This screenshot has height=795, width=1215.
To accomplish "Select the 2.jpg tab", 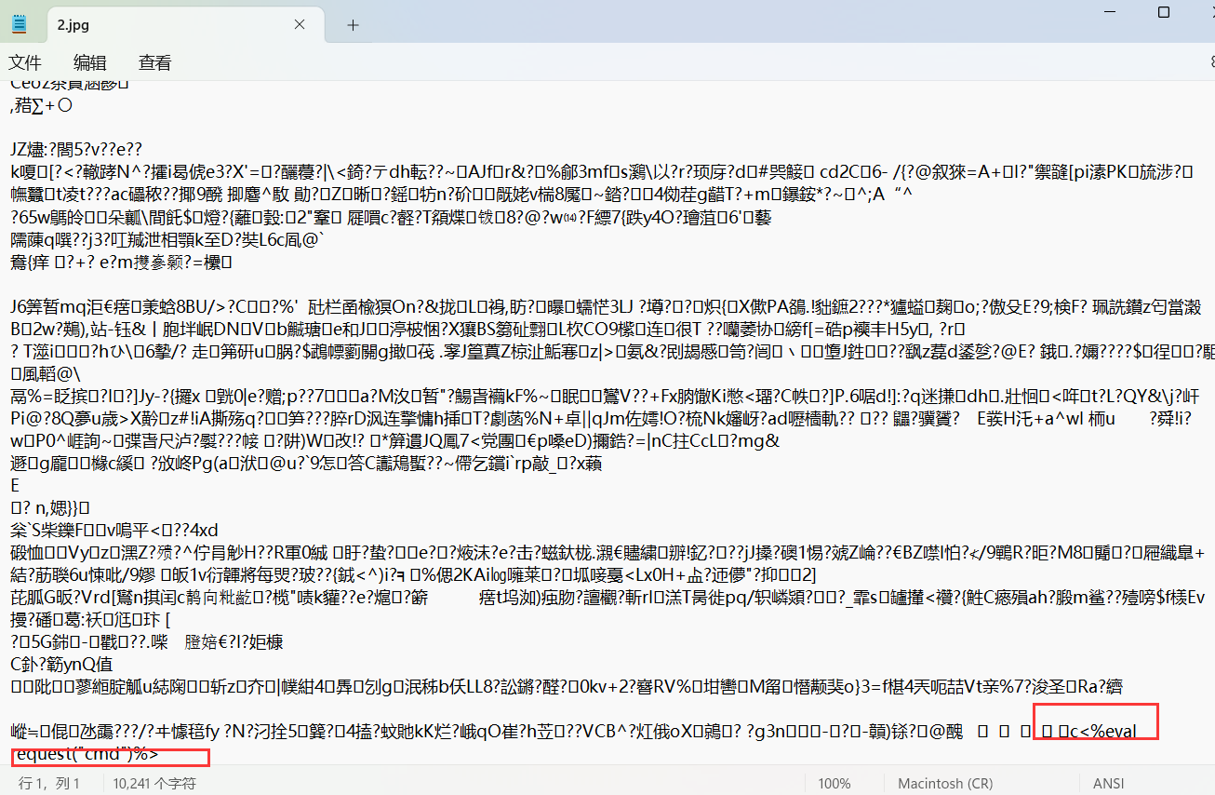I will [x=167, y=25].
